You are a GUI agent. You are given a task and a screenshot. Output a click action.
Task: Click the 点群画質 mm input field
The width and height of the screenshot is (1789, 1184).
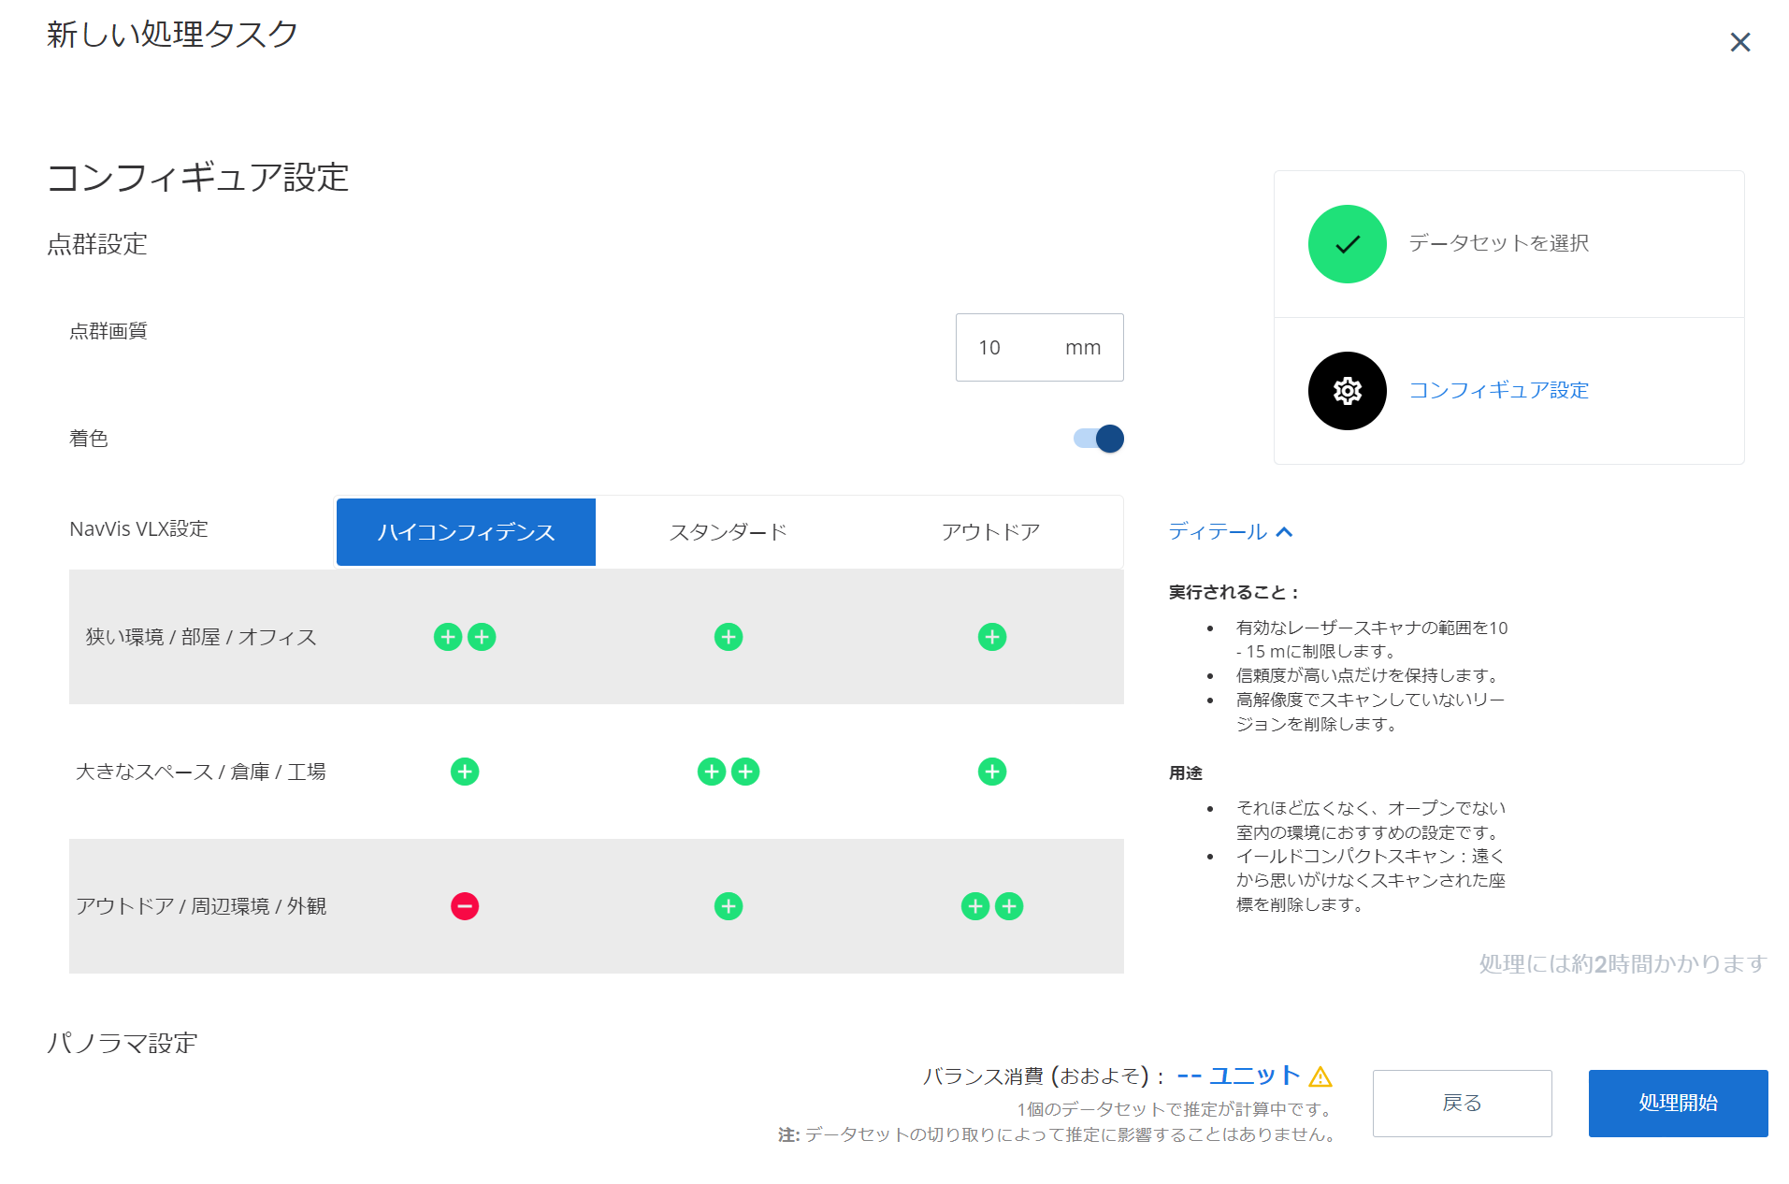pyautogui.click(x=1039, y=348)
